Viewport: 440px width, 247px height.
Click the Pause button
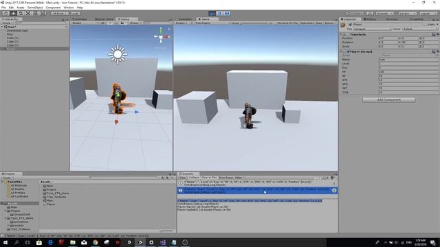click(x=220, y=13)
